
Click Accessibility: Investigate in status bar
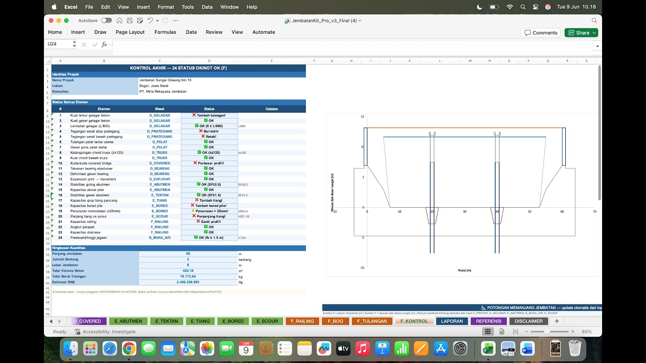click(105, 332)
